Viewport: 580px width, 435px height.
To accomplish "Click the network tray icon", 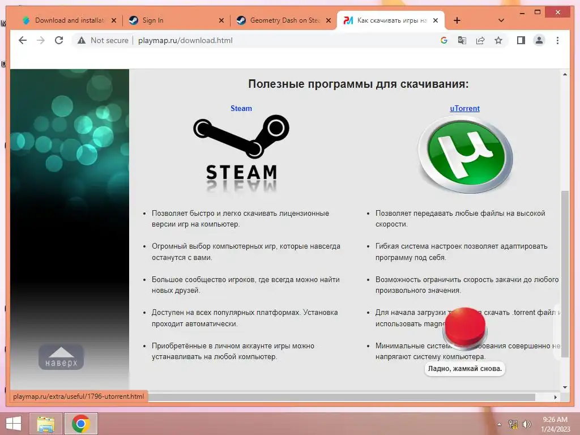I will [513, 424].
